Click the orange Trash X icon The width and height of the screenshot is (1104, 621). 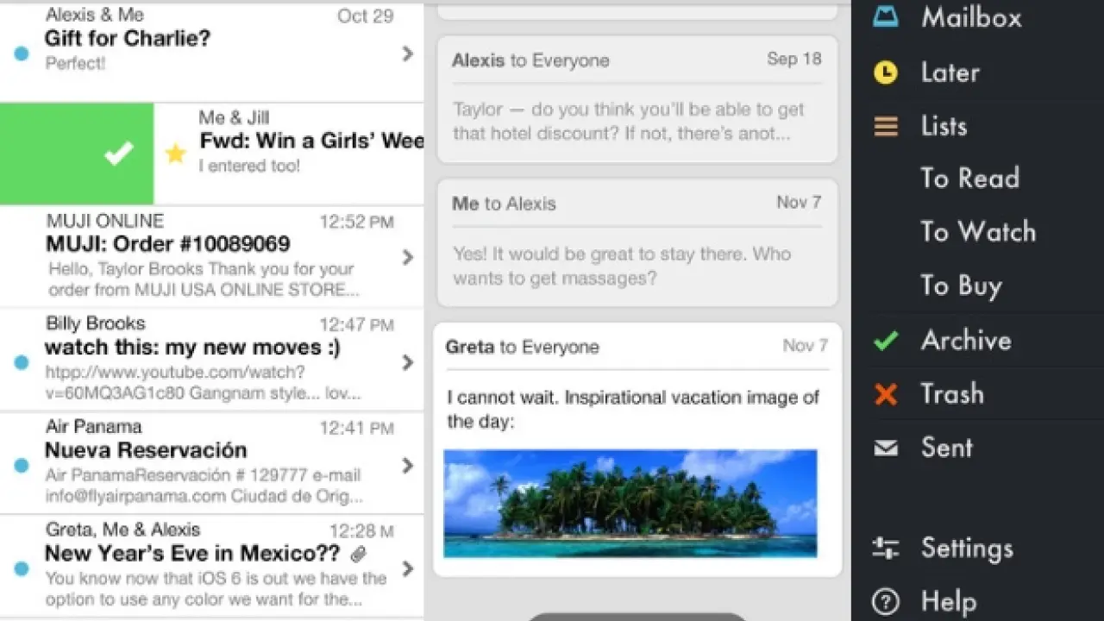pyautogui.click(x=886, y=394)
